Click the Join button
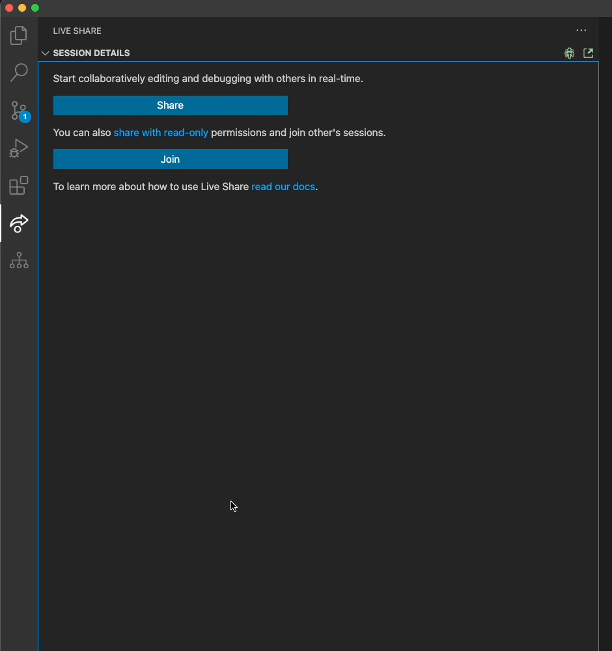The width and height of the screenshot is (612, 651). pyautogui.click(x=170, y=159)
